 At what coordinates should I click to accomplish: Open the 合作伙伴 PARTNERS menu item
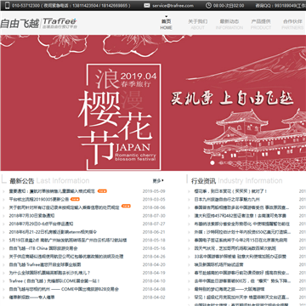[292, 25]
